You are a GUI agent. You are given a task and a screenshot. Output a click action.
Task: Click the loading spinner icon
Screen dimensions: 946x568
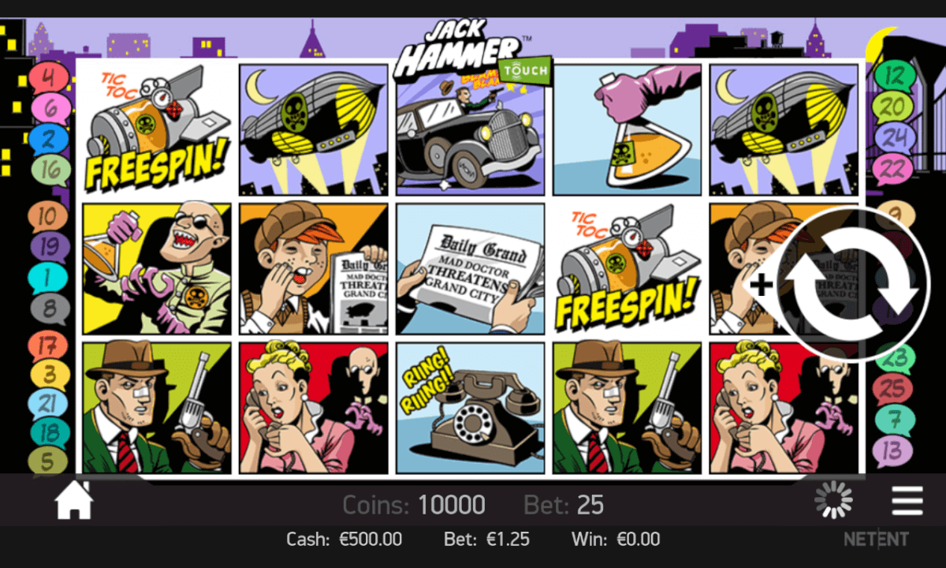833,500
